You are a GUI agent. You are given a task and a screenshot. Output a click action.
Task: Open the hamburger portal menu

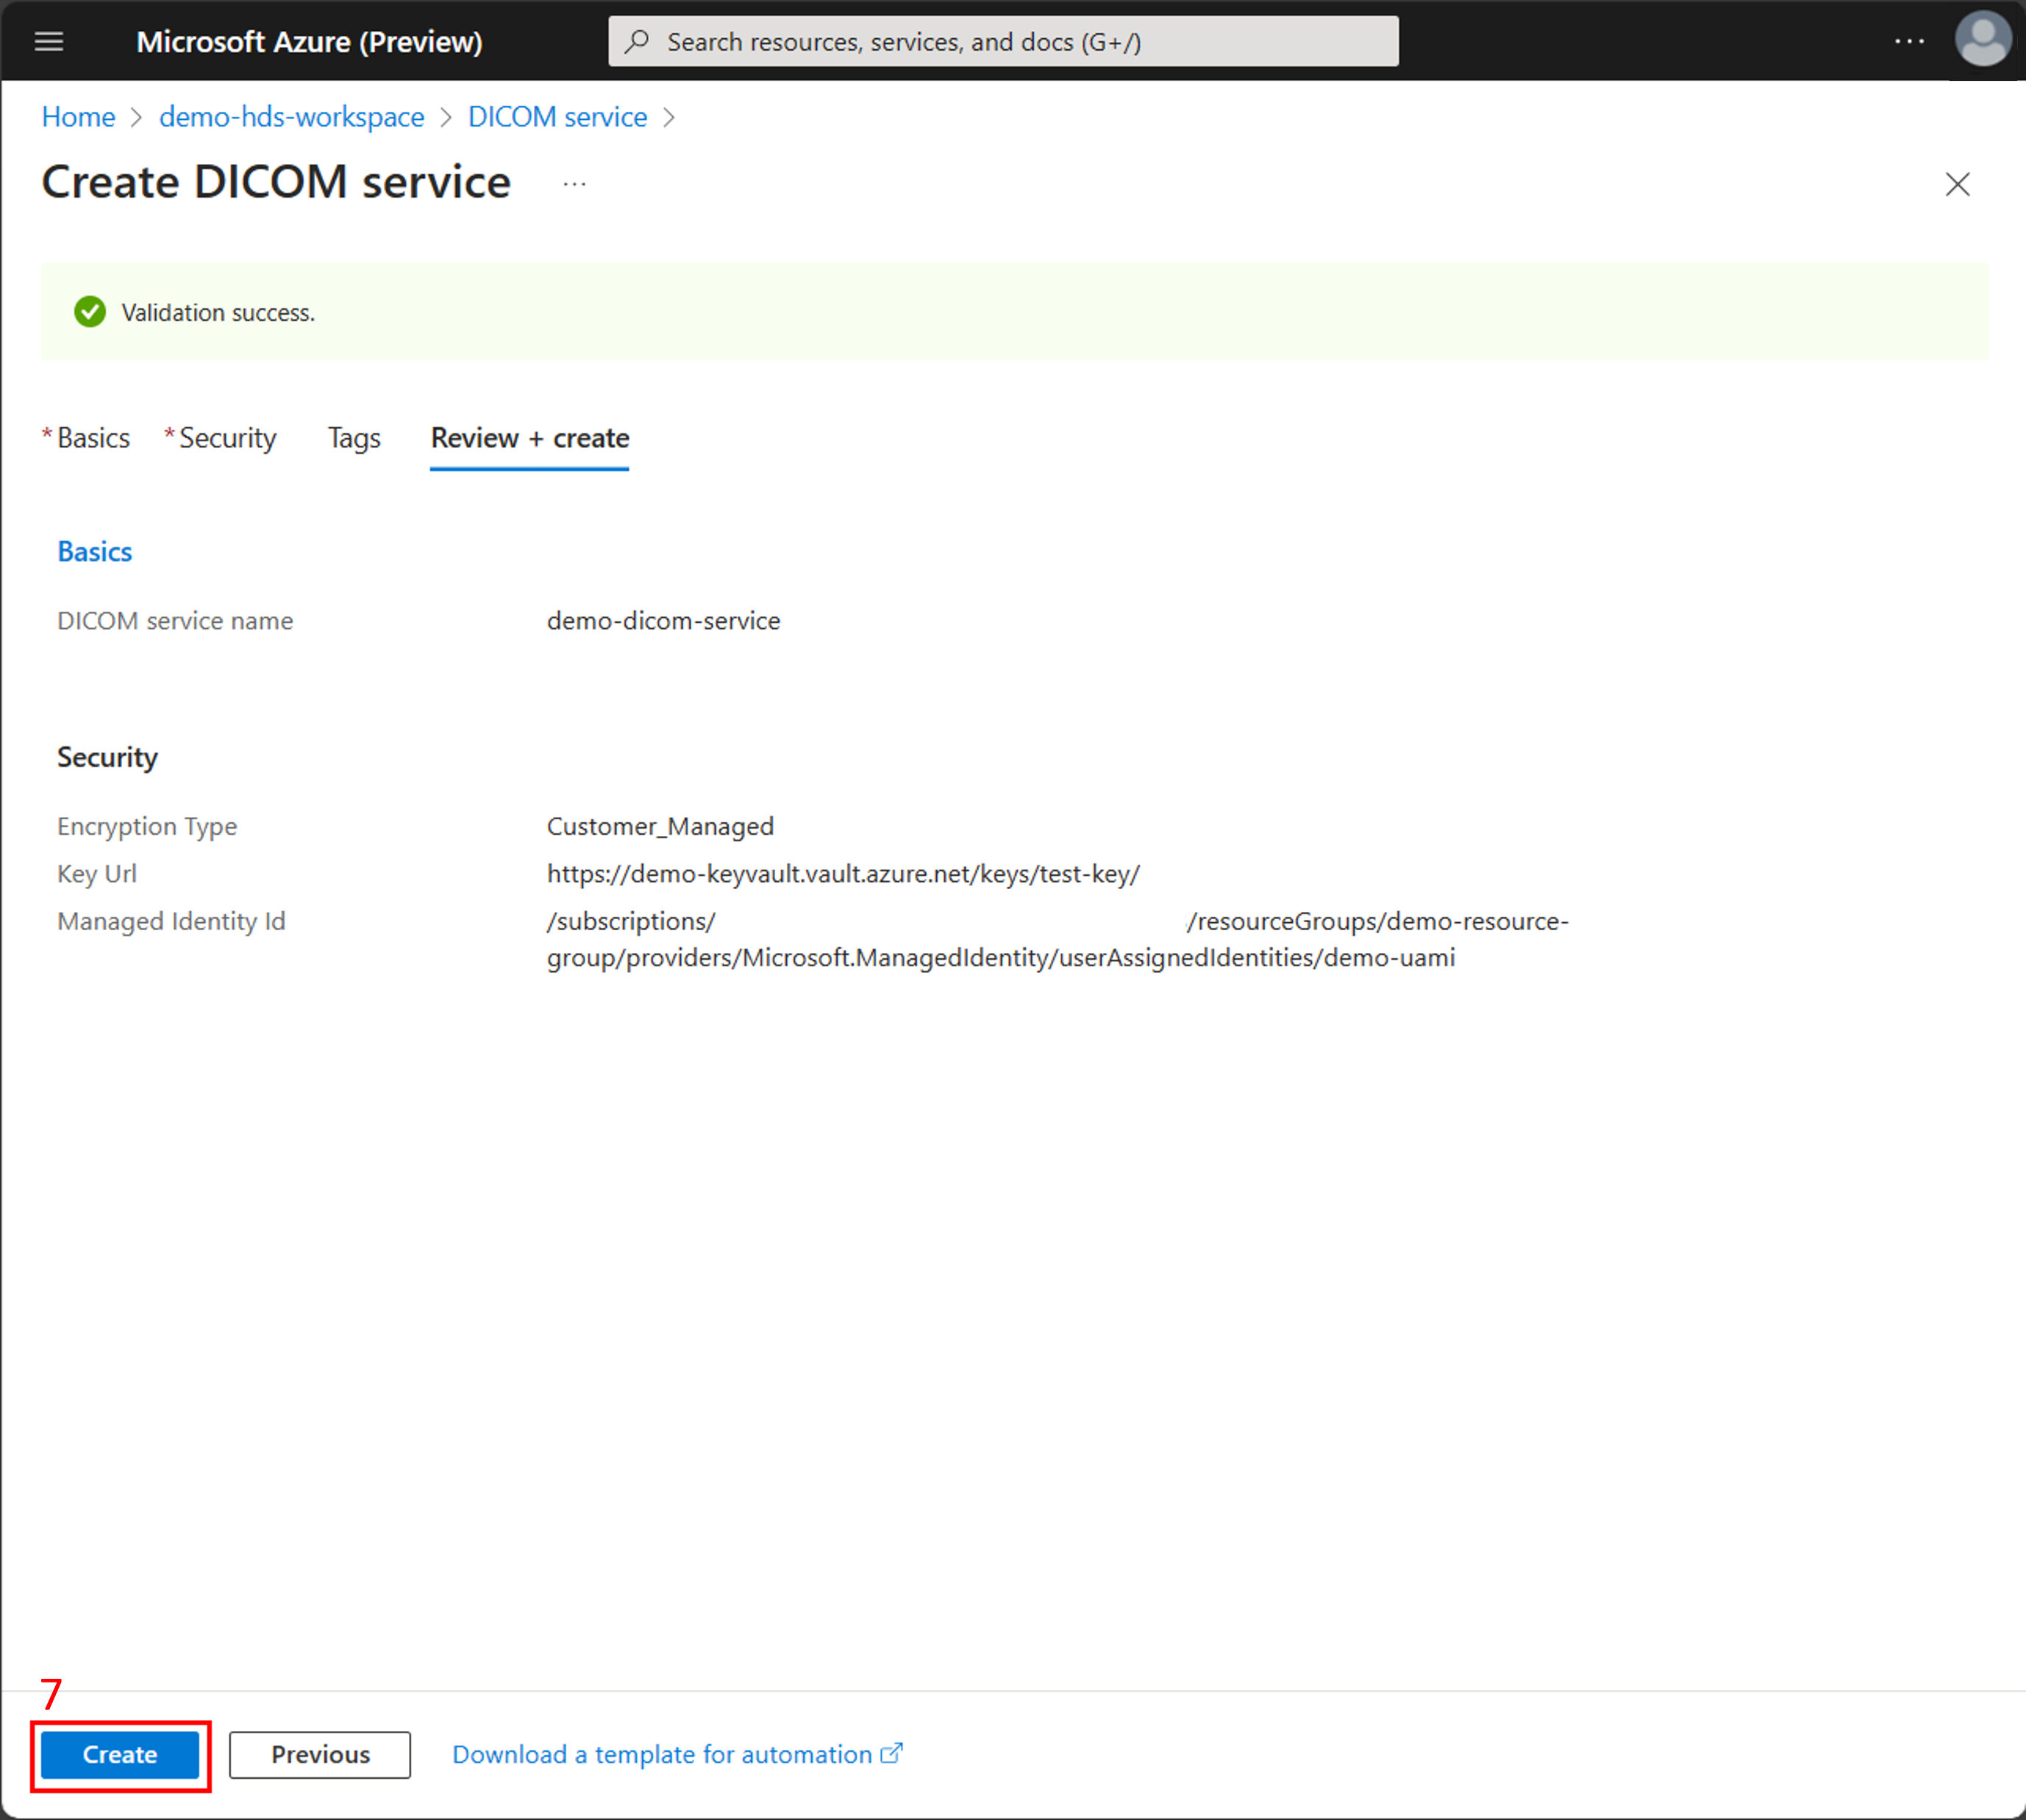click(49, 42)
